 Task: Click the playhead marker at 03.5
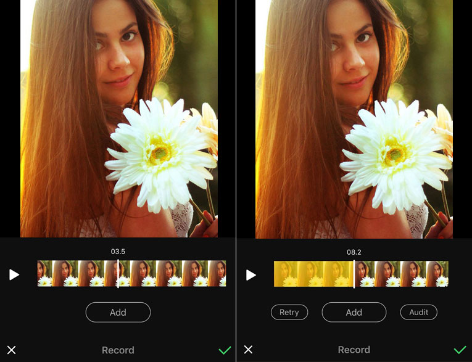pos(118,274)
